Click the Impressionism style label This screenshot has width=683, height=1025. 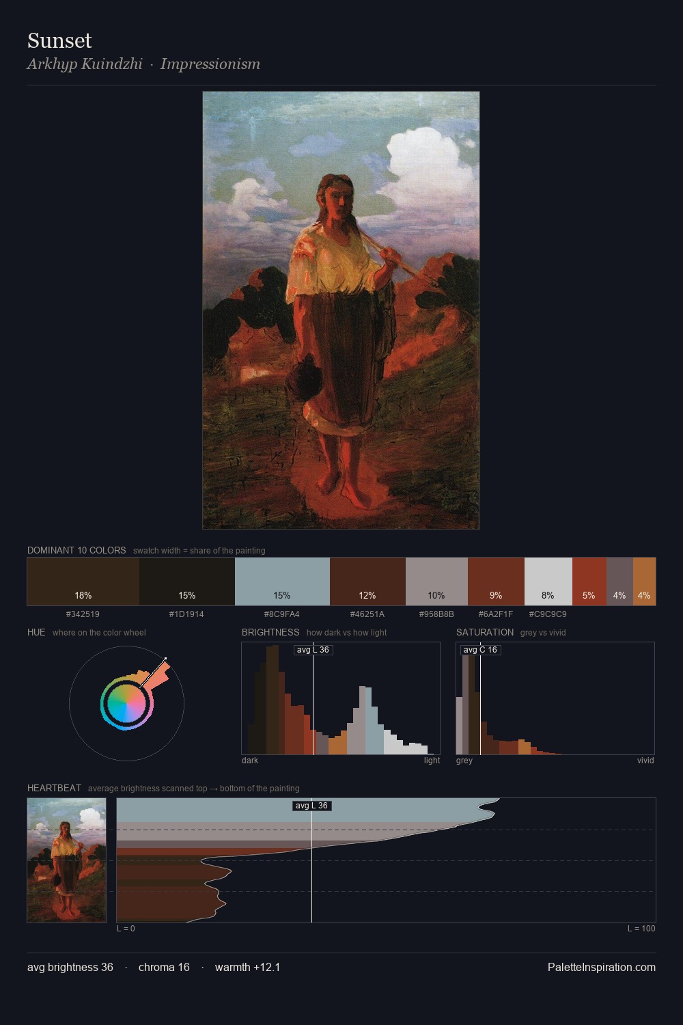pos(210,64)
